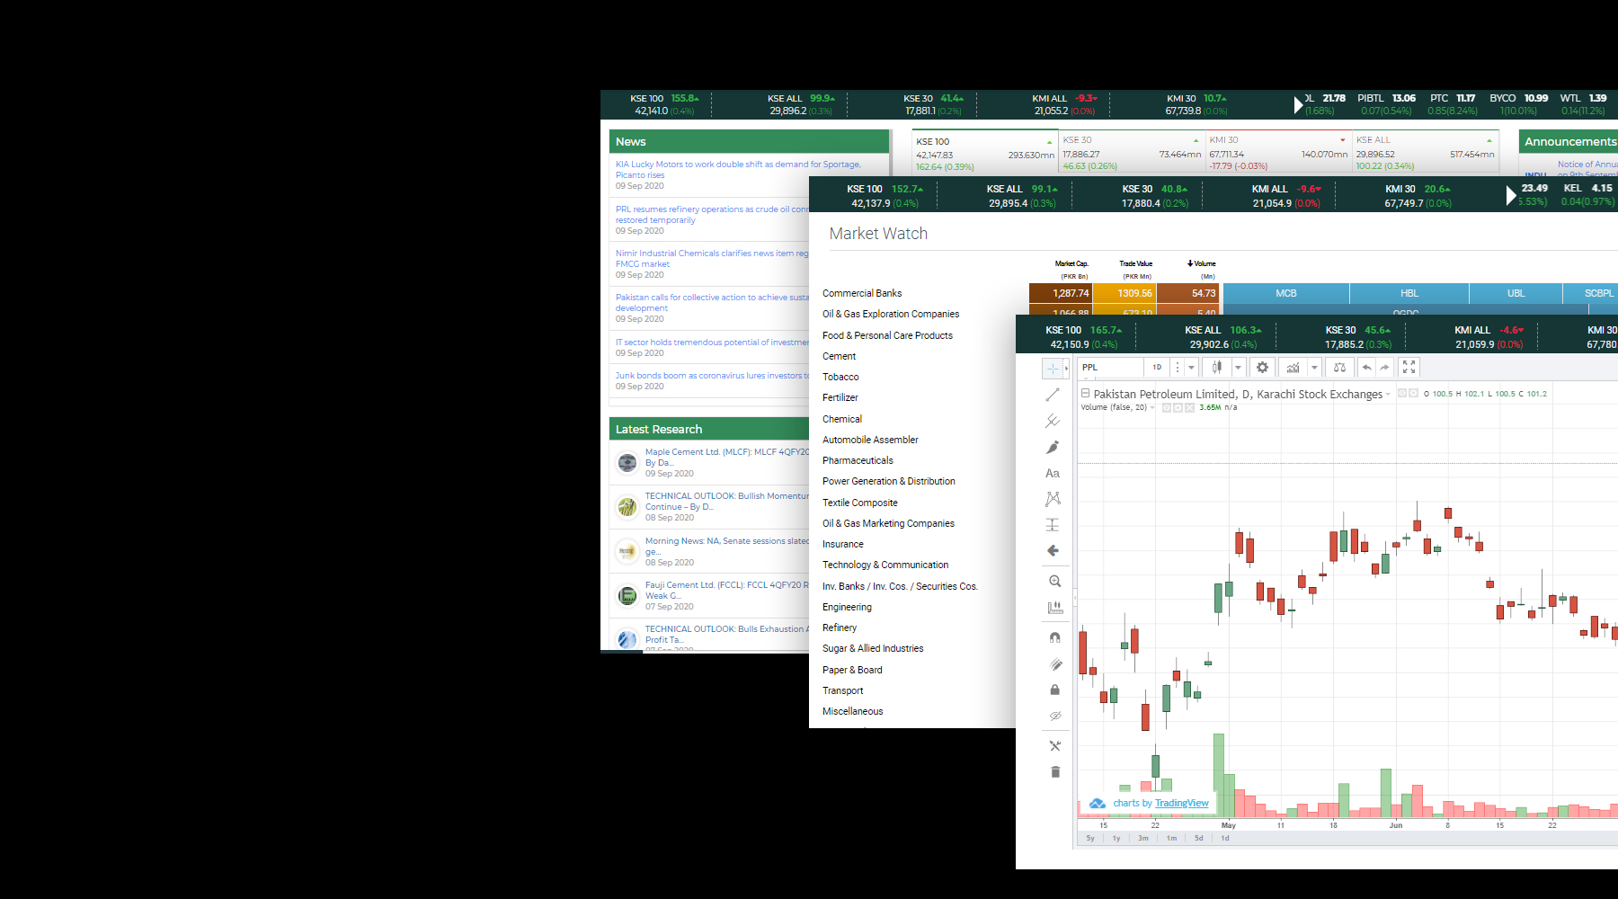Viewport: 1618px width, 899px height.
Task: Toggle stay in drawing mode pencil
Action: [x=1055, y=664]
